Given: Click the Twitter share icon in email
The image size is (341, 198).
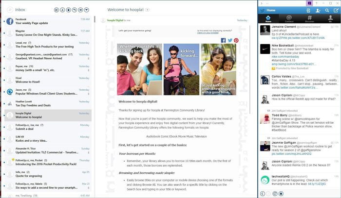Looking at the screenshot, I should [x=230, y=40].
